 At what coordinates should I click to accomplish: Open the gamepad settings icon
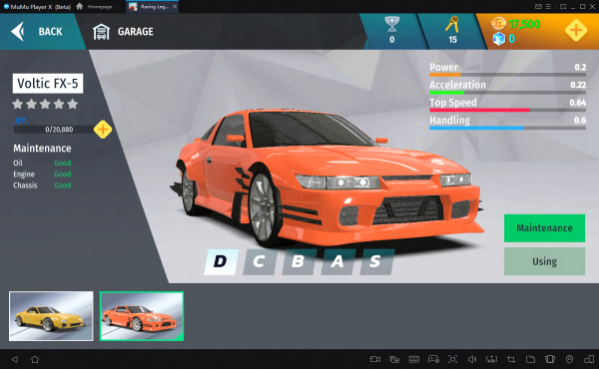click(x=433, y=359)
